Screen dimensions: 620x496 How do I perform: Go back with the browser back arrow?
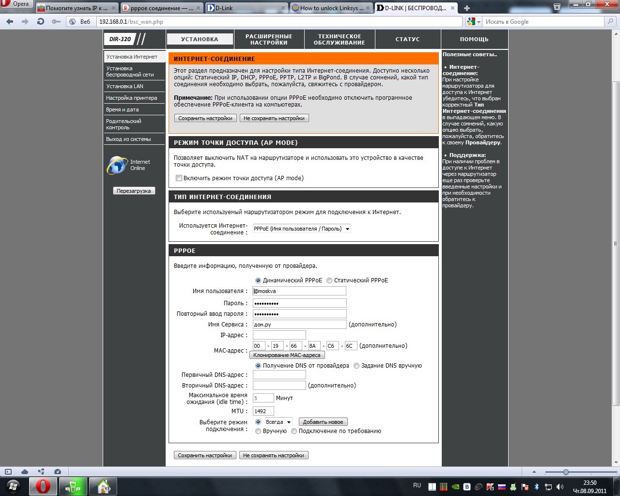[x=10, y=22]
